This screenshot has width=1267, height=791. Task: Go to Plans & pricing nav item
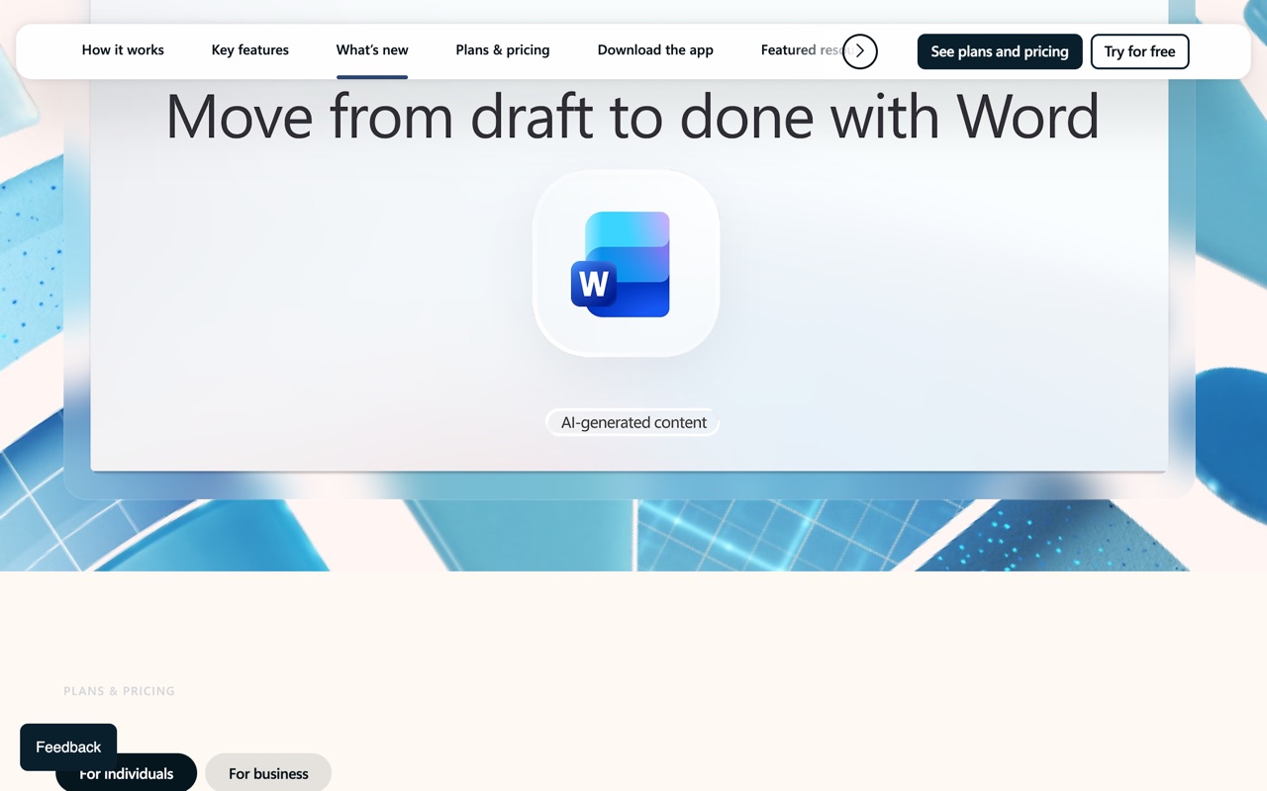[503, 49]
